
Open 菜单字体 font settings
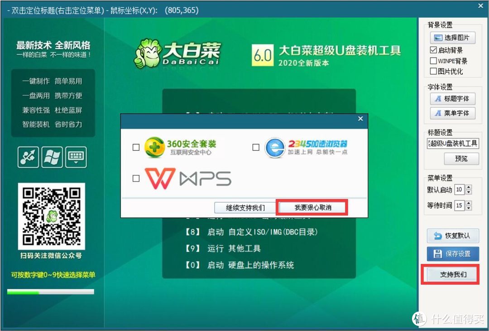pyautogui.click(x=452, y=113)
